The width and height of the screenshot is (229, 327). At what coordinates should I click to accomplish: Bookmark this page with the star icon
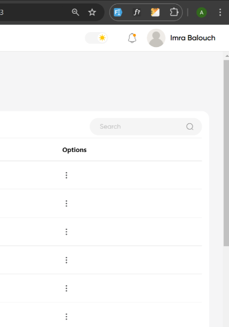pos(92,12)
